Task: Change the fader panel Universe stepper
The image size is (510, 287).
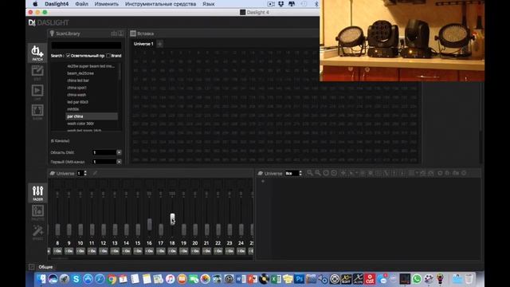Action: pyautogui.click(x=85, y=173)
